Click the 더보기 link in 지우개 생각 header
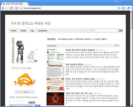 [117, 45]
